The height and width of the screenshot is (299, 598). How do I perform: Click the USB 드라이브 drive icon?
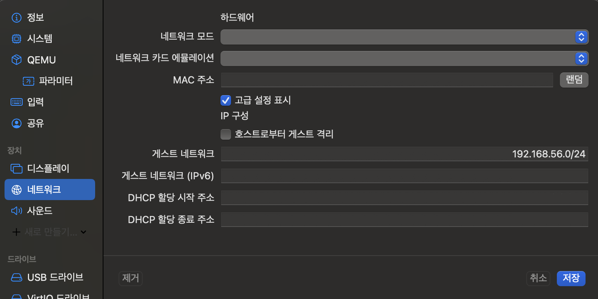coord(17,277)
